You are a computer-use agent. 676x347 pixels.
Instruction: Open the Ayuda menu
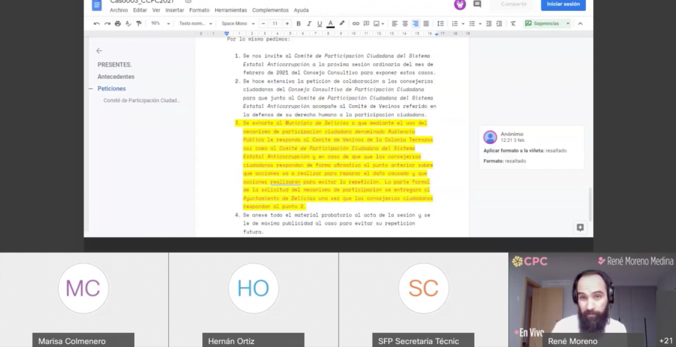[x=301, y=10]
